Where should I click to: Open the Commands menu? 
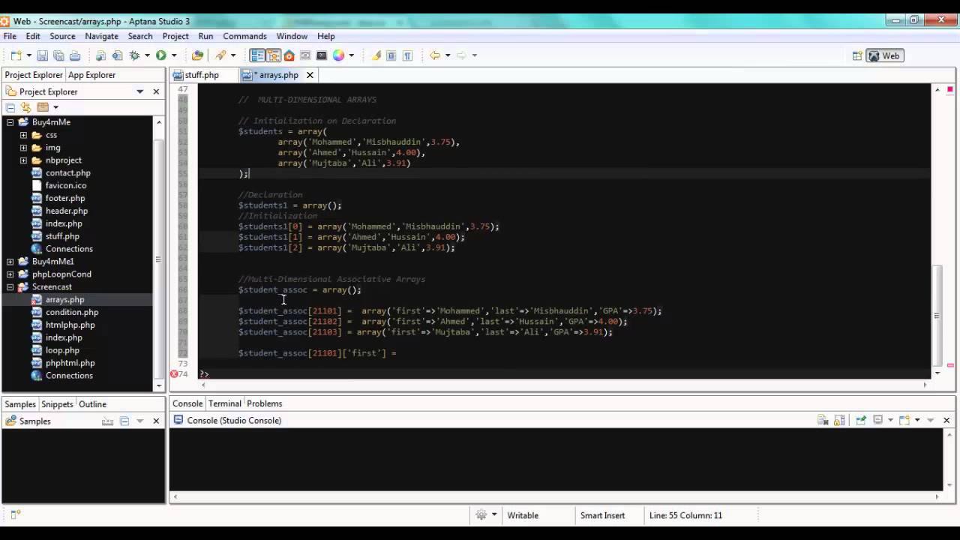[x=244, y=36]
